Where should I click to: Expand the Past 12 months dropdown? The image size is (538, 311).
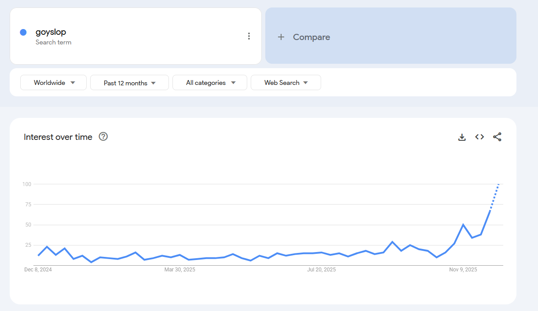pyautogui.click(x=129, y=83)
